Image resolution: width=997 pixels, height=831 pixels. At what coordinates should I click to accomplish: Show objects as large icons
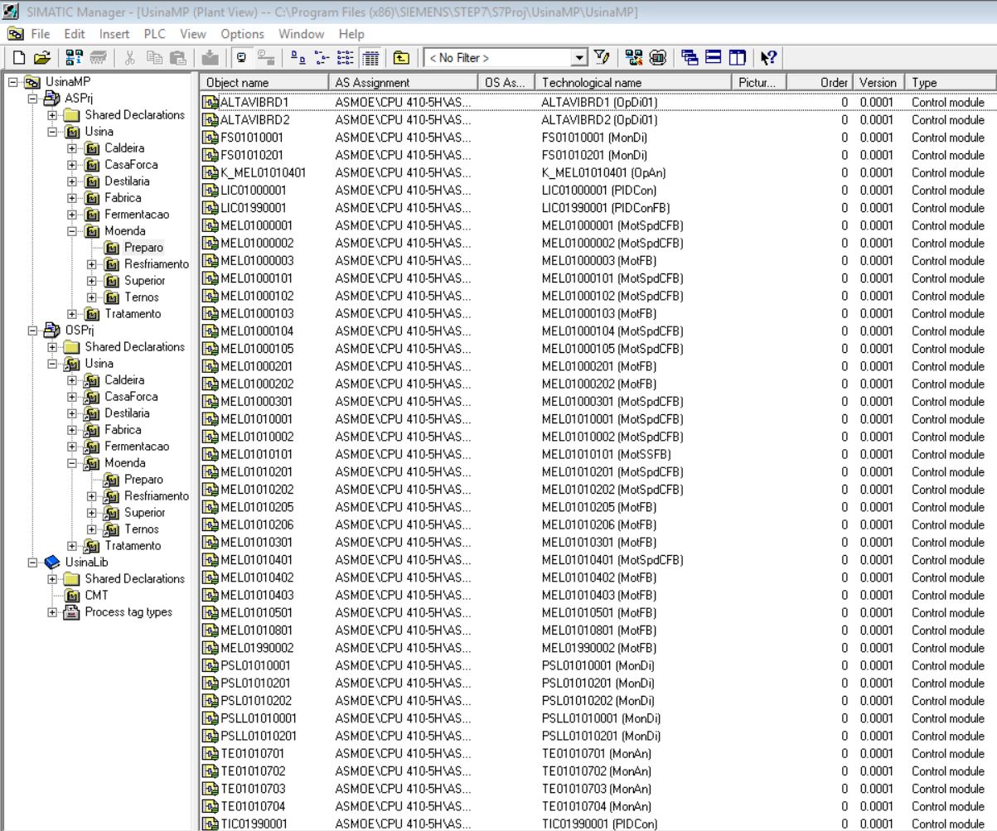point(299,58)
